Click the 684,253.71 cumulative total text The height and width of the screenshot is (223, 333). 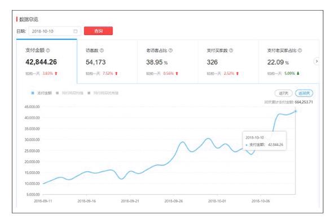tap(304, 102)
